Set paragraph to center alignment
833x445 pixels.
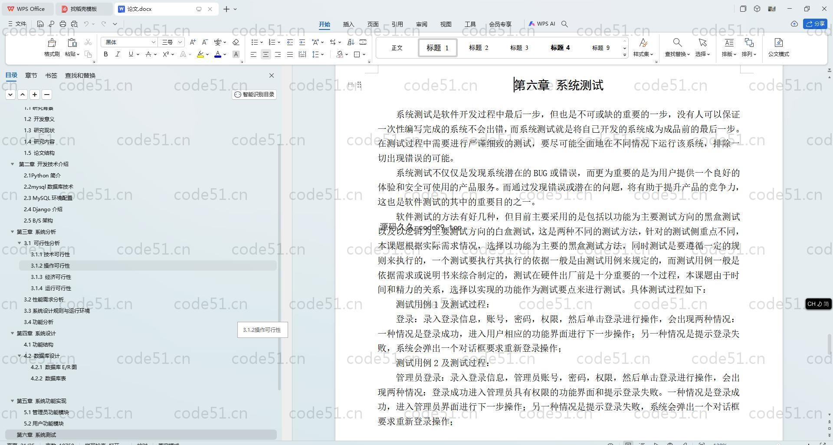pyautogui.click(x=266, y=54)
